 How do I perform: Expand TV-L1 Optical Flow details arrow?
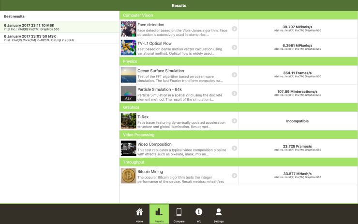pos(234,47)
